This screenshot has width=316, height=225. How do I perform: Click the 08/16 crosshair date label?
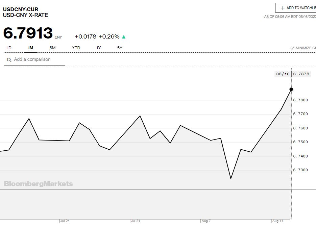point(283,74)
